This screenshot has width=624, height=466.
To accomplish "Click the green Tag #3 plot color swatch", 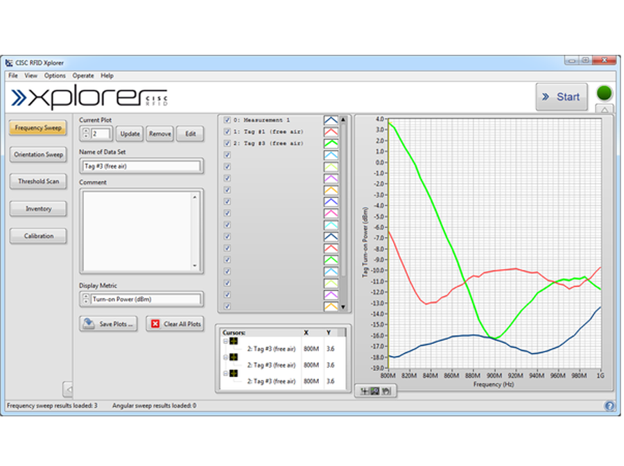I will tap(331, 144).
